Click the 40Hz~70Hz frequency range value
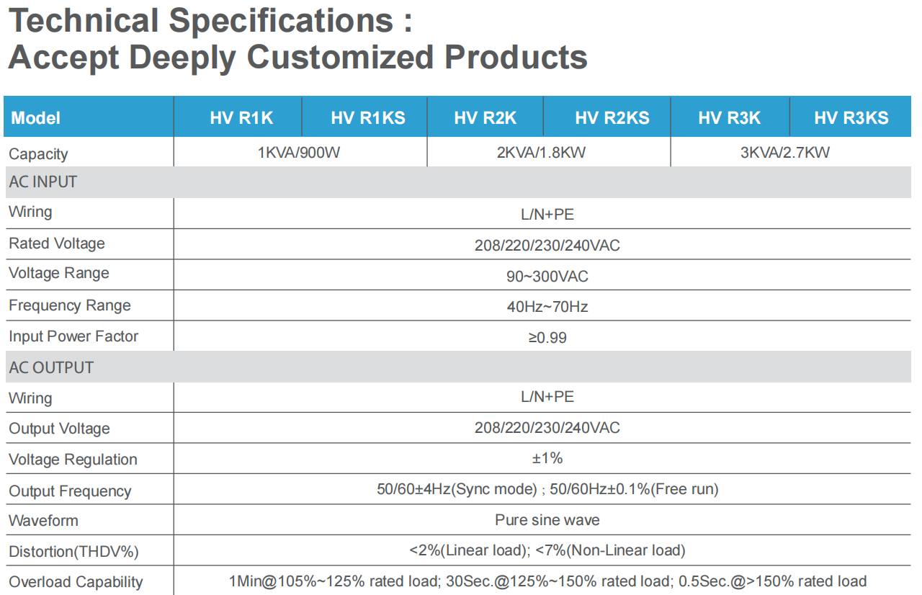The height and width of the screenshot is (595, 922). coord(547,307)
